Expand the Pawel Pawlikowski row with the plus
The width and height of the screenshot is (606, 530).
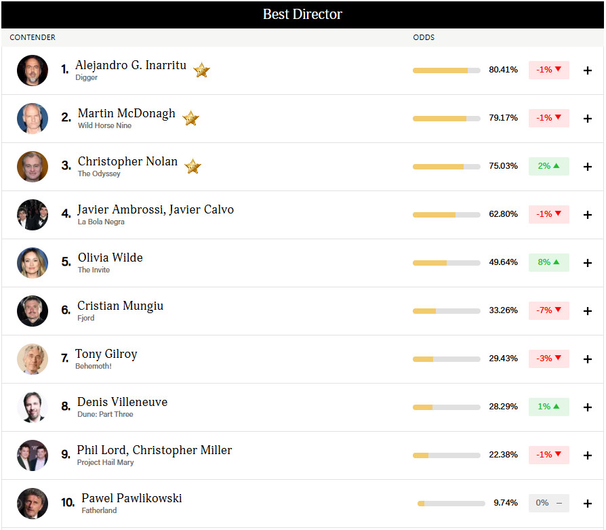pyautogui.click(x=588, y=504)
